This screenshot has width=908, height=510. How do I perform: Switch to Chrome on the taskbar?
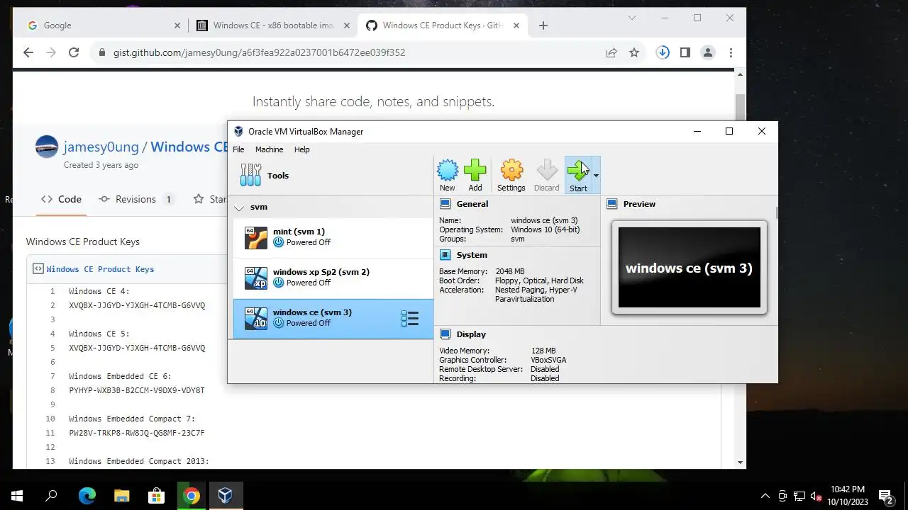pos(191,496)
